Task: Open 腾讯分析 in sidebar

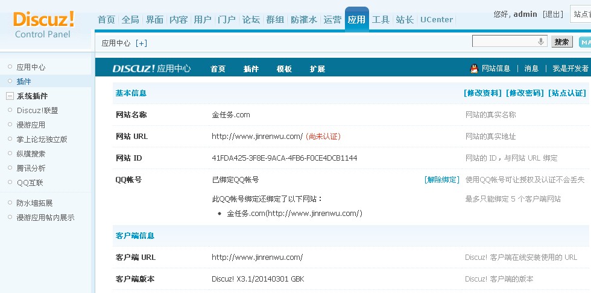Action: (31, 168)
